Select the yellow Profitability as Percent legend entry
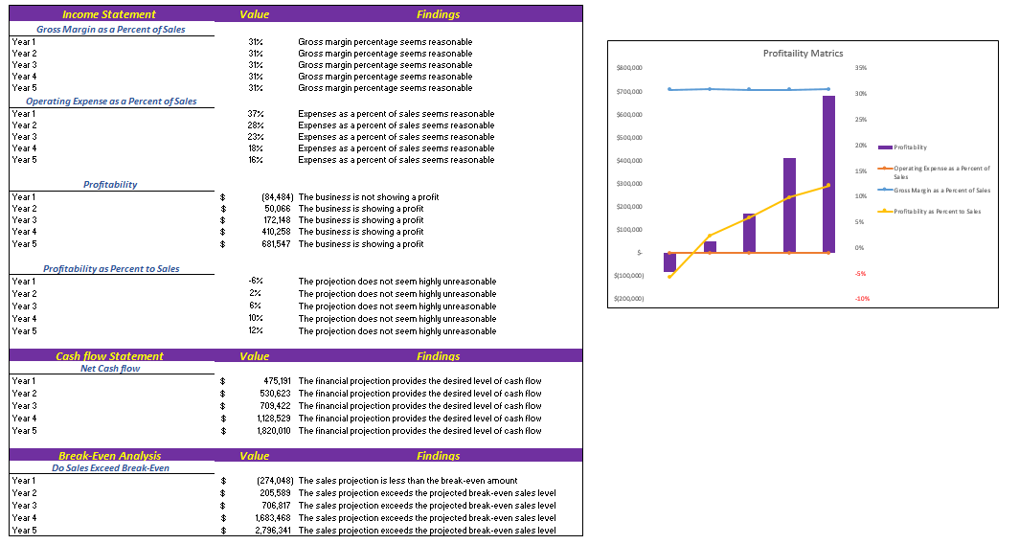Screen dimensions: 1019x544 click(937, 211)
